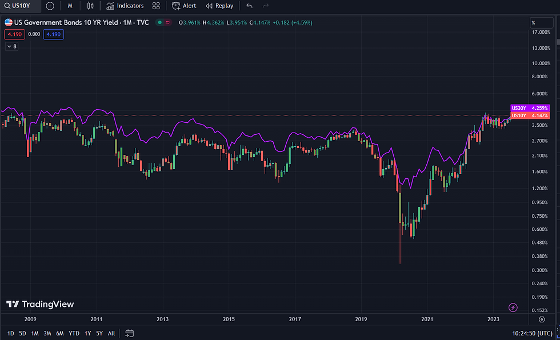Select the 5Y time range
560x340 pixels.
click(99, 333)
